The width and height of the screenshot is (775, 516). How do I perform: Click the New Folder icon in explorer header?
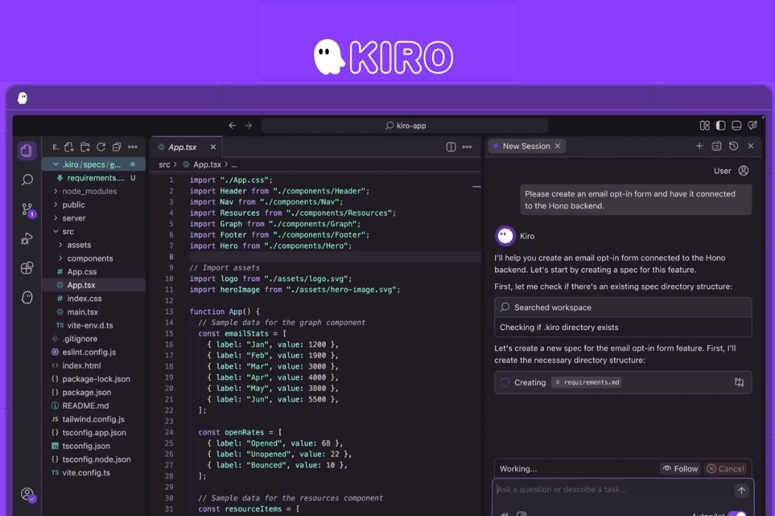point(85,147)
